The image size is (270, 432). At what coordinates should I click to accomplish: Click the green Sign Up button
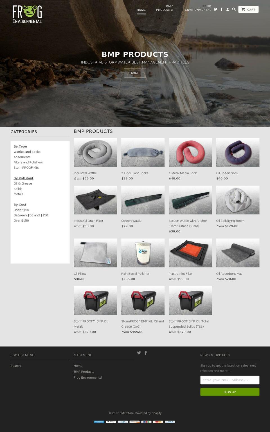(230, 392)
